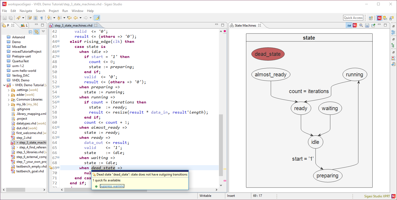The height and width of the screenshot is (200, 397).
Task: Minimize the State Machines view
Action: [379, 25]
